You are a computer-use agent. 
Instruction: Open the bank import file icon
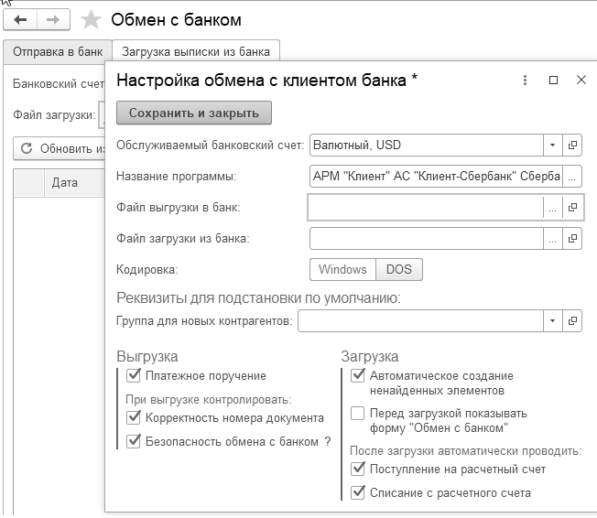(x=573, y=238)
